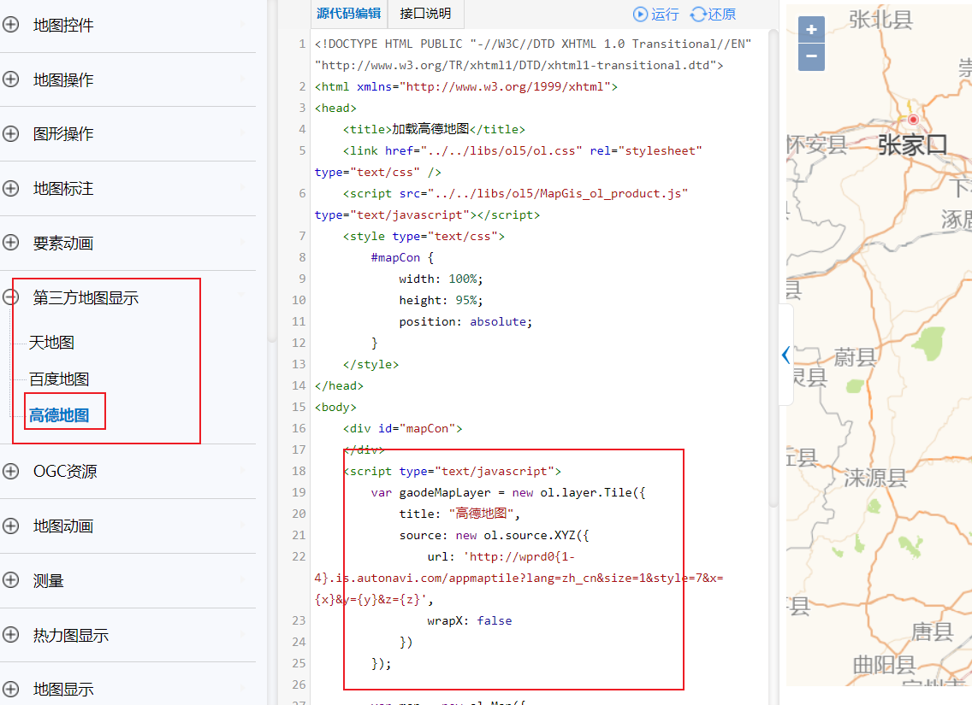Viewport: 972px width, 705px height.
Task: Click the 蔚县 label on the map
Action: 855,357
